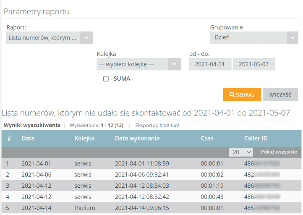Click the thulium queue cell
The image size is (303, 215).
[x=85, y=208]
